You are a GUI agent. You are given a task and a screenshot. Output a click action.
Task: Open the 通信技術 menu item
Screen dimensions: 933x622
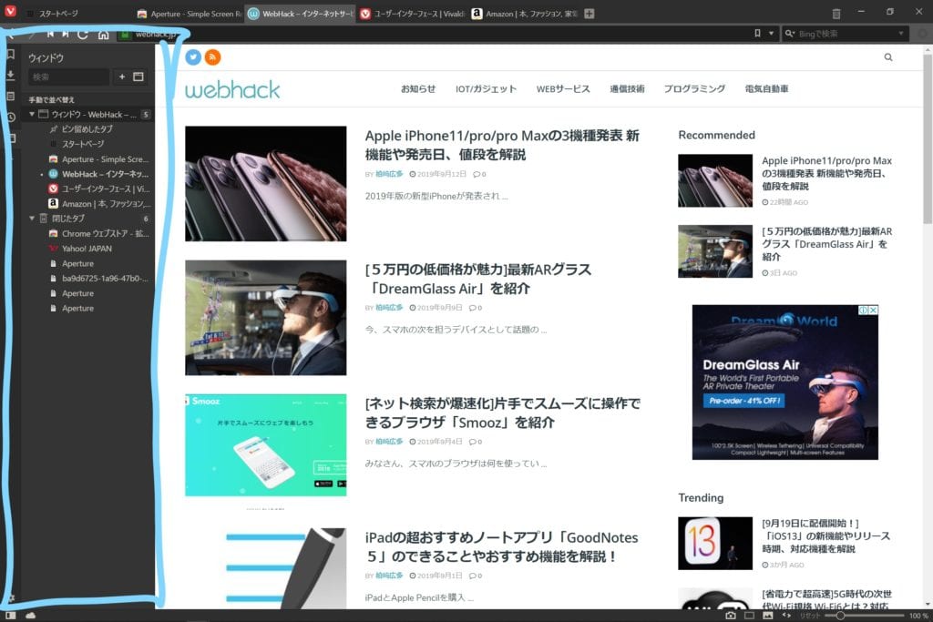[x=627, y=88]
